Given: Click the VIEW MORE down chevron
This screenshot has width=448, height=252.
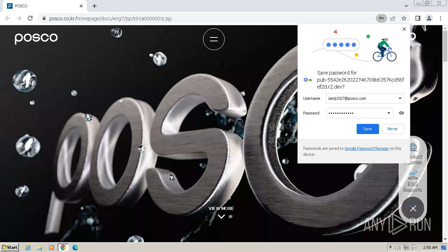Looking at the screenshot, I should (221, 217).
